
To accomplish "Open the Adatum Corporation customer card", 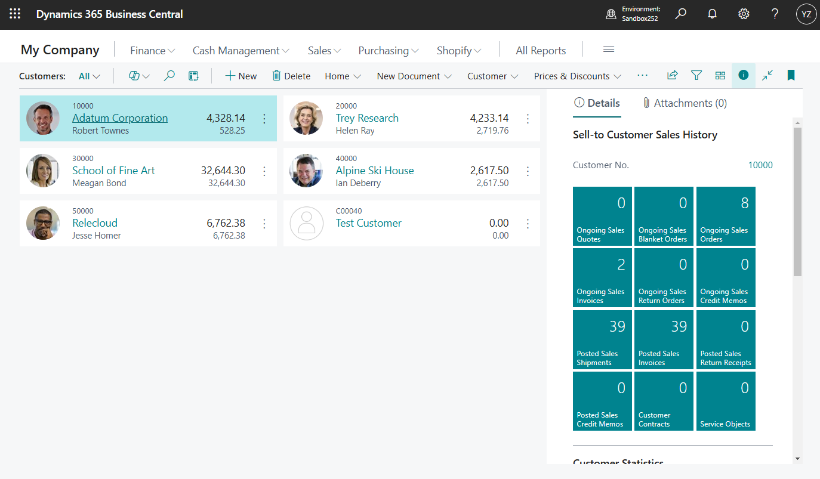I will (119, 118).
